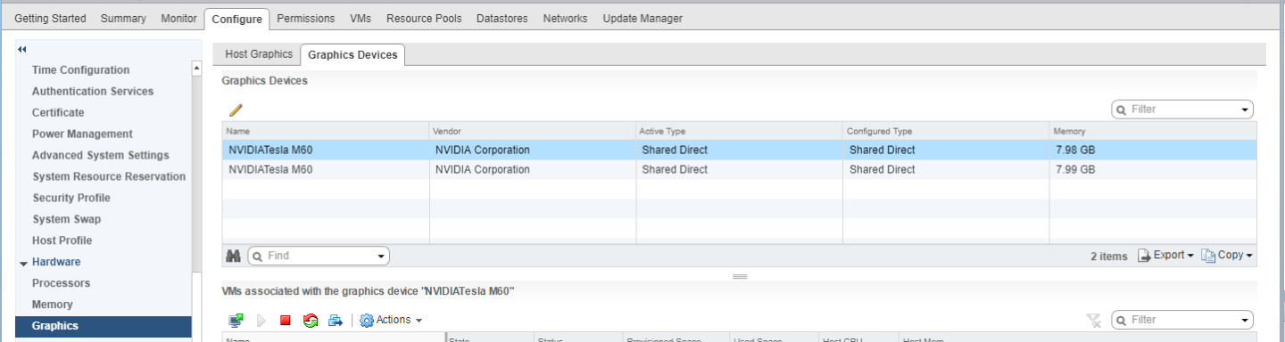1285x342 pixels.
Task: Open Advanced System Settings
Action: [100, 156]
